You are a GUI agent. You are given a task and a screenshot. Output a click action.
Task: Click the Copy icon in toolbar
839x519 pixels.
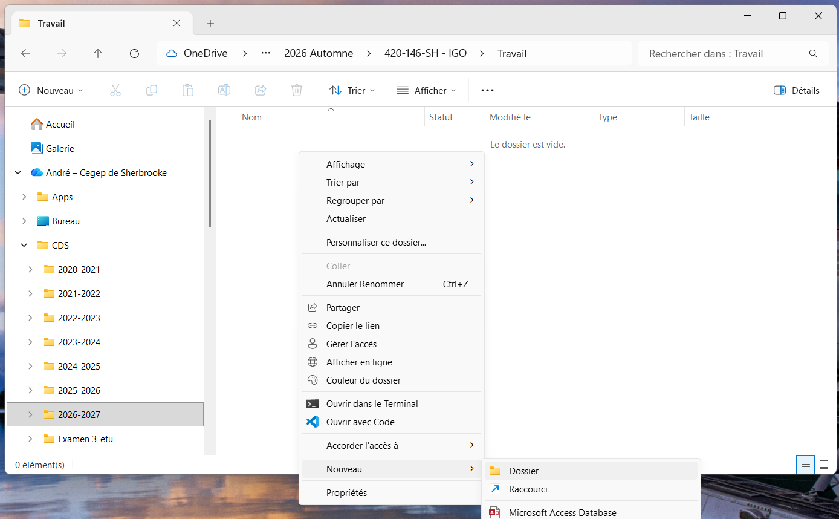(152, 90)
